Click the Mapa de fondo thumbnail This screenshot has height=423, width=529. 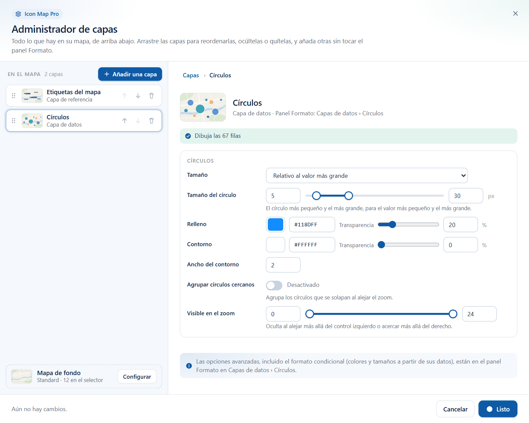(x=22, y=376)
